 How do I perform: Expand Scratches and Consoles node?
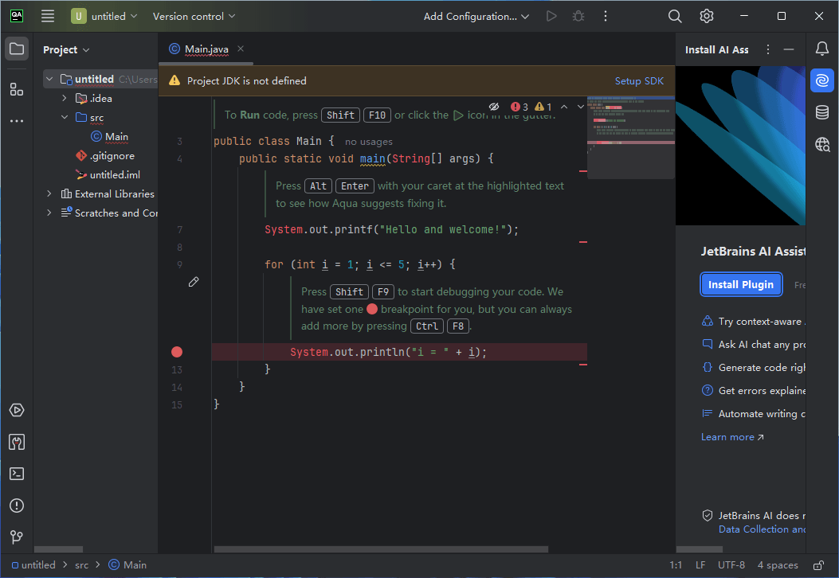[49, 213]
